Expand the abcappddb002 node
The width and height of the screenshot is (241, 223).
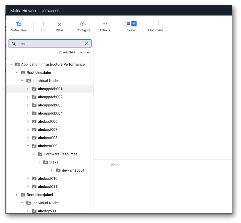tap(28, 97)
